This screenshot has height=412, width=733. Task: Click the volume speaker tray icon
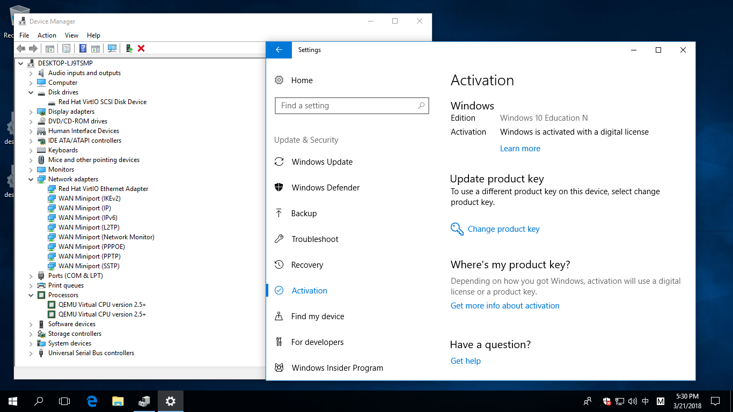(x=633, y=401)
